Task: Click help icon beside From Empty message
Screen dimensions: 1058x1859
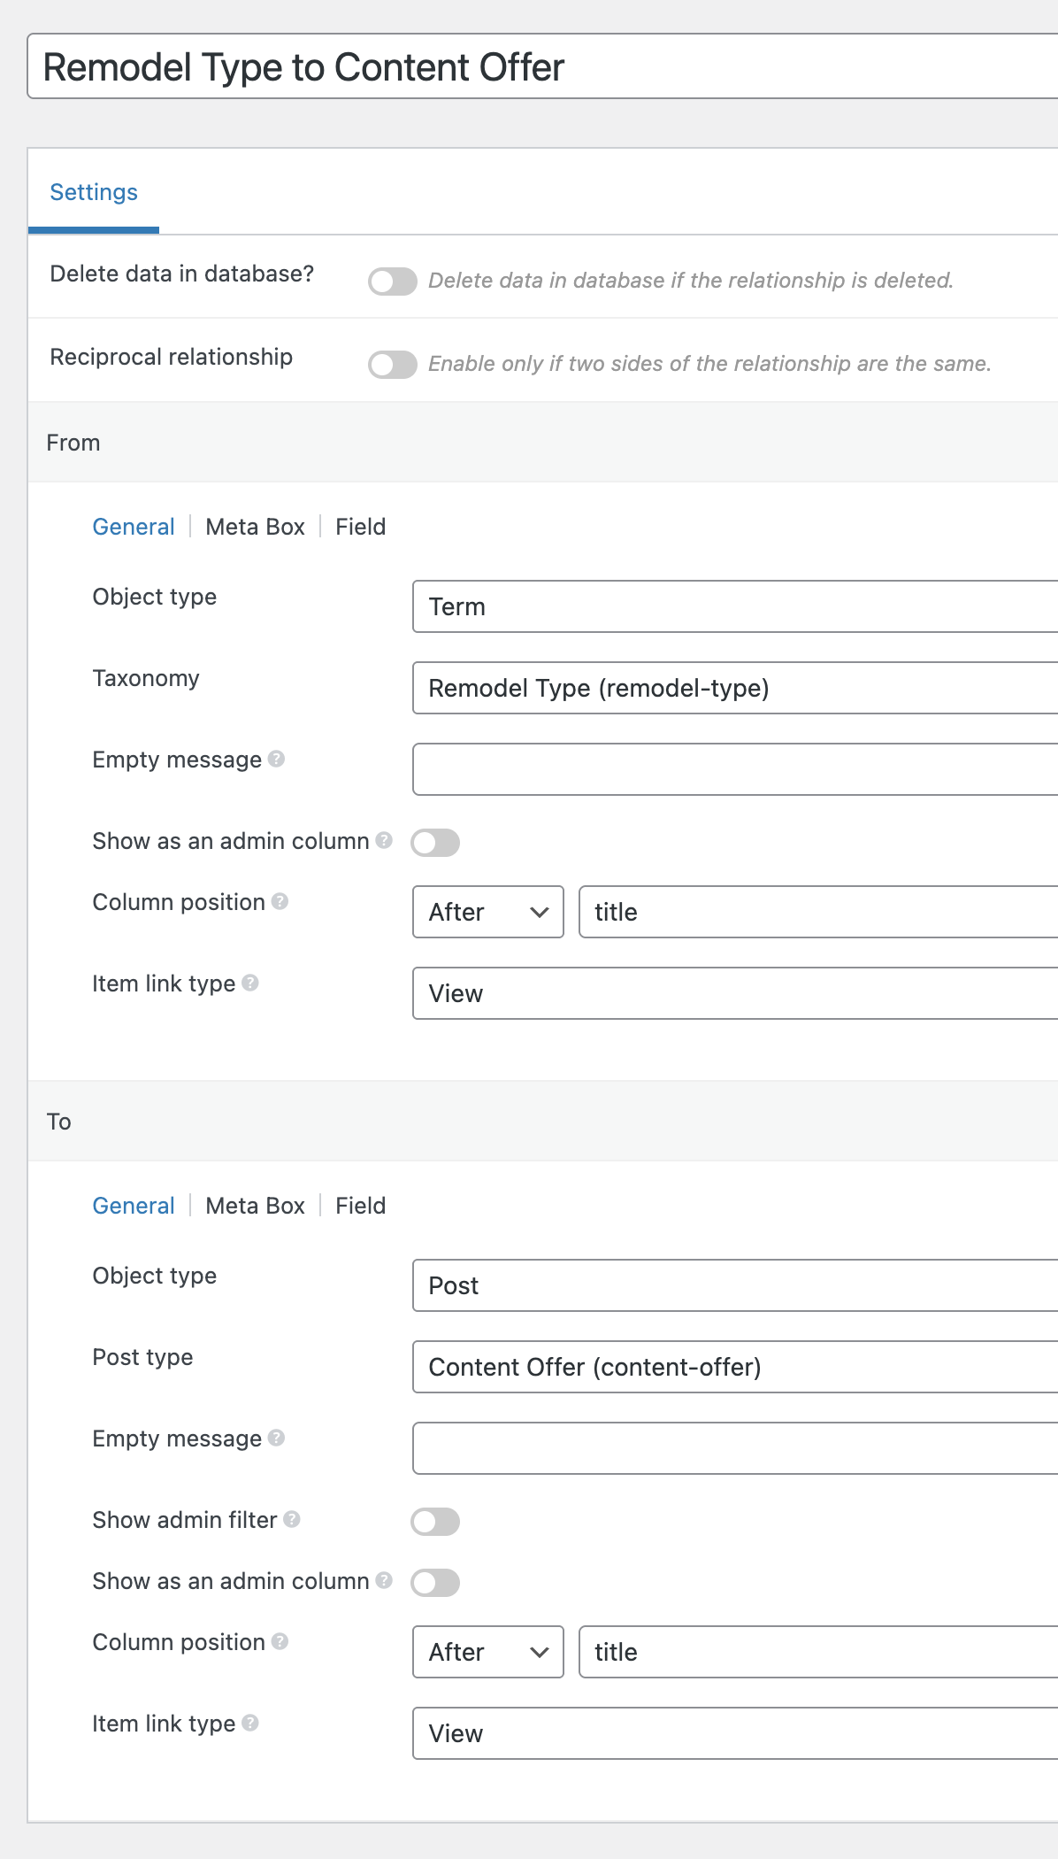Action: coord(276,759)
